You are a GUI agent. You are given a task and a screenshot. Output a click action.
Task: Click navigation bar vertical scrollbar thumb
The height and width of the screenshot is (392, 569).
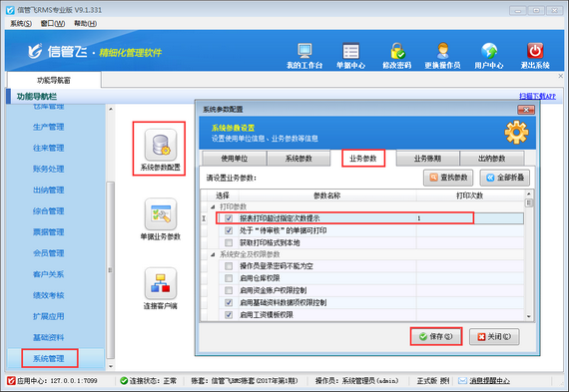pos(111,270)
